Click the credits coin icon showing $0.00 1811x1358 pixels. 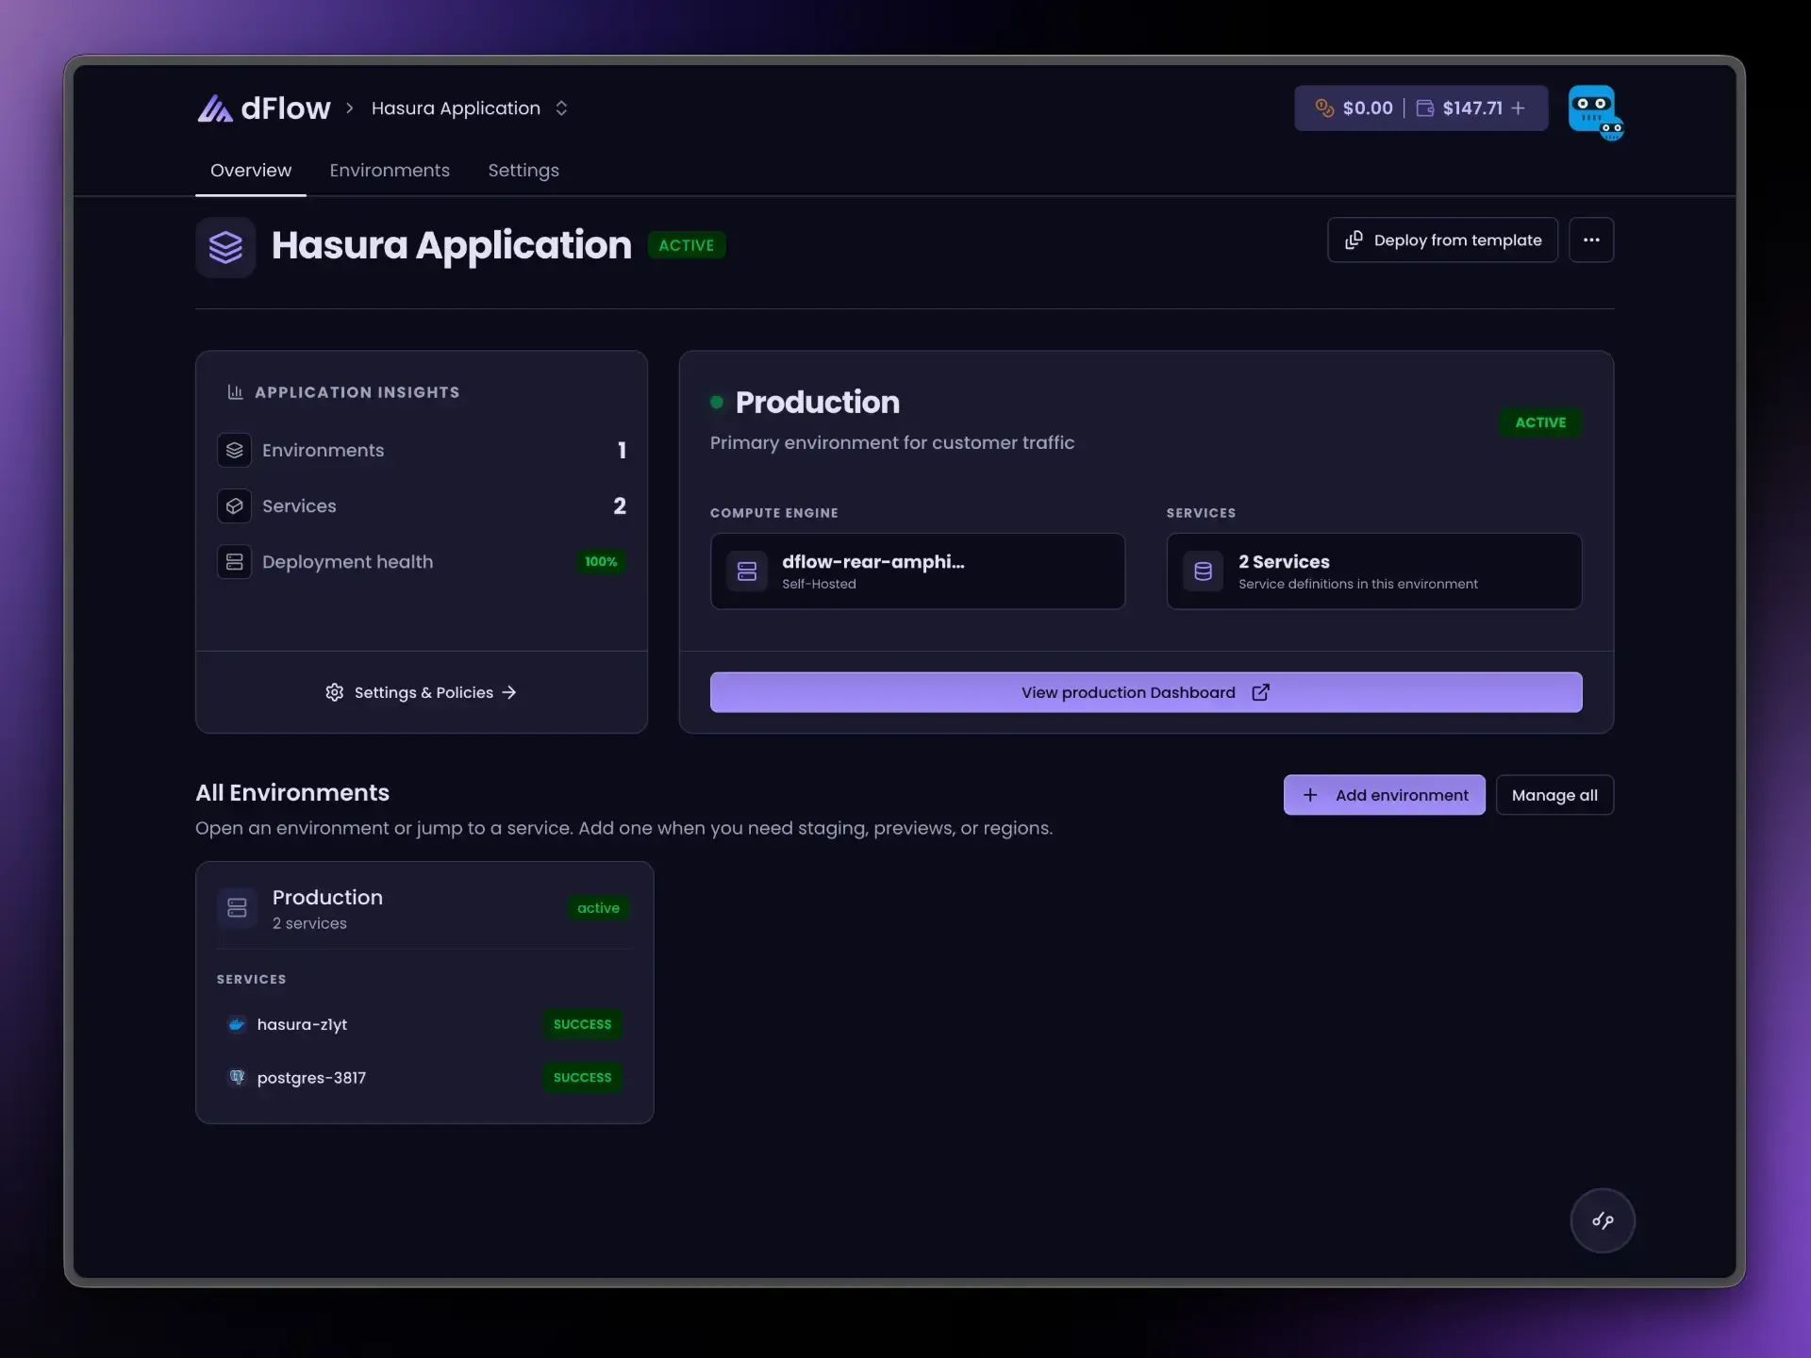1324,108
